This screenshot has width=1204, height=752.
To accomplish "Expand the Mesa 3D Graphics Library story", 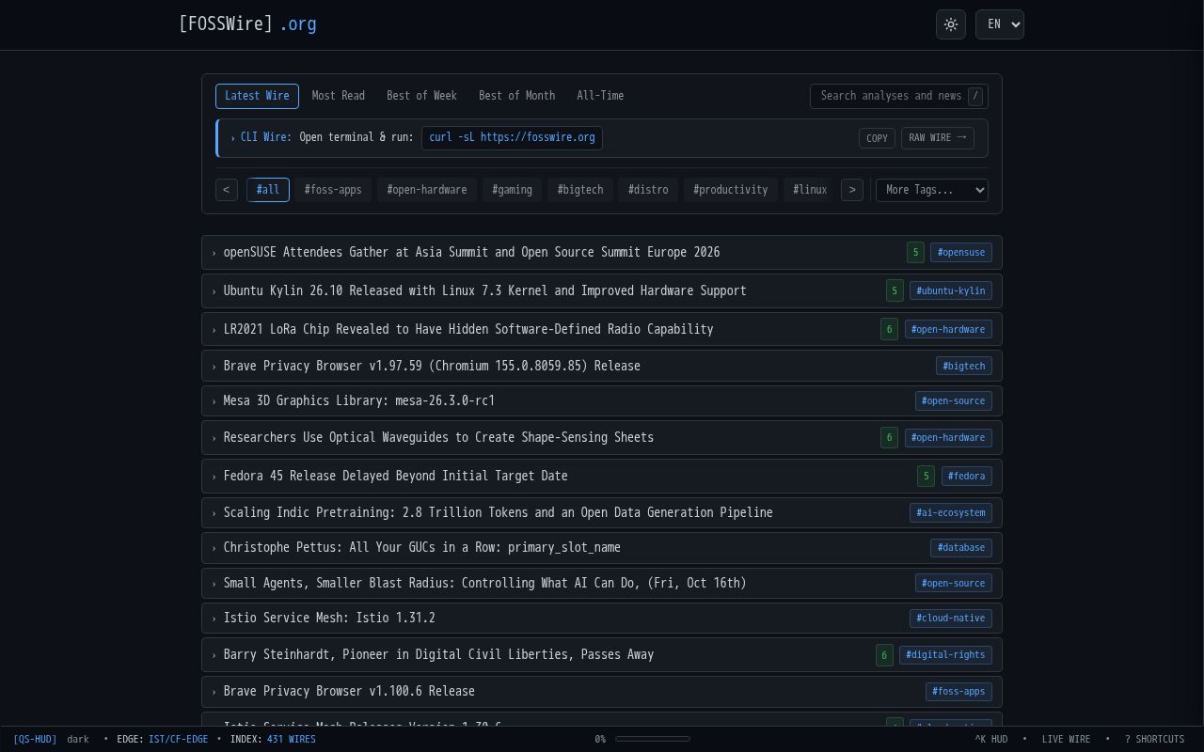I will pos(602,400).
